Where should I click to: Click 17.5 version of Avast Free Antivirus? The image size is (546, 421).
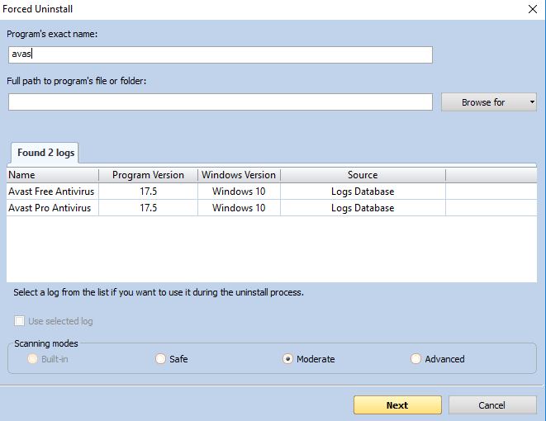149,192
